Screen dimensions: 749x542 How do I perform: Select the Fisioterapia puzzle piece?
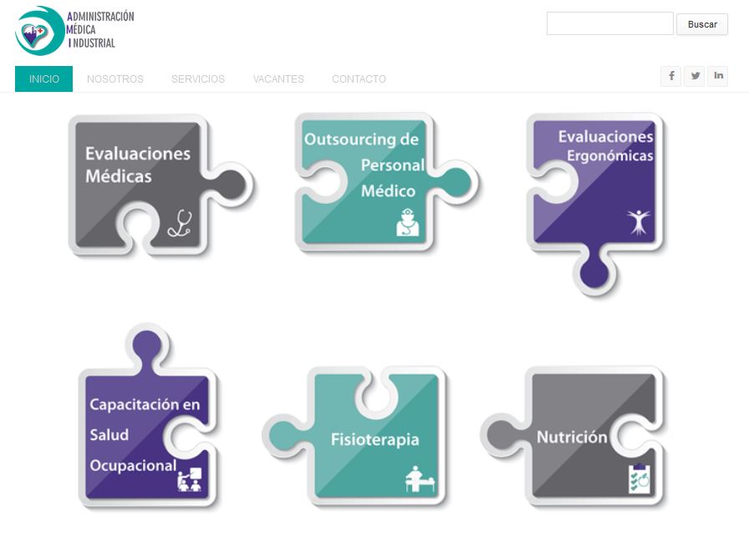click(x=354, y=436)
